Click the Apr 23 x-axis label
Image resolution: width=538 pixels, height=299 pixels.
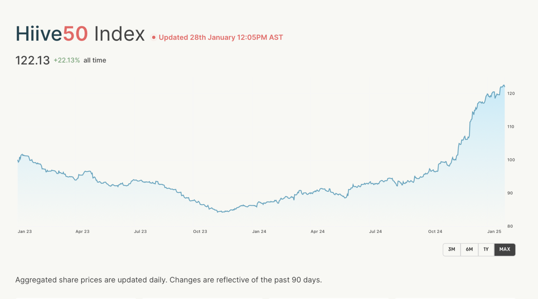pos(82,232)
